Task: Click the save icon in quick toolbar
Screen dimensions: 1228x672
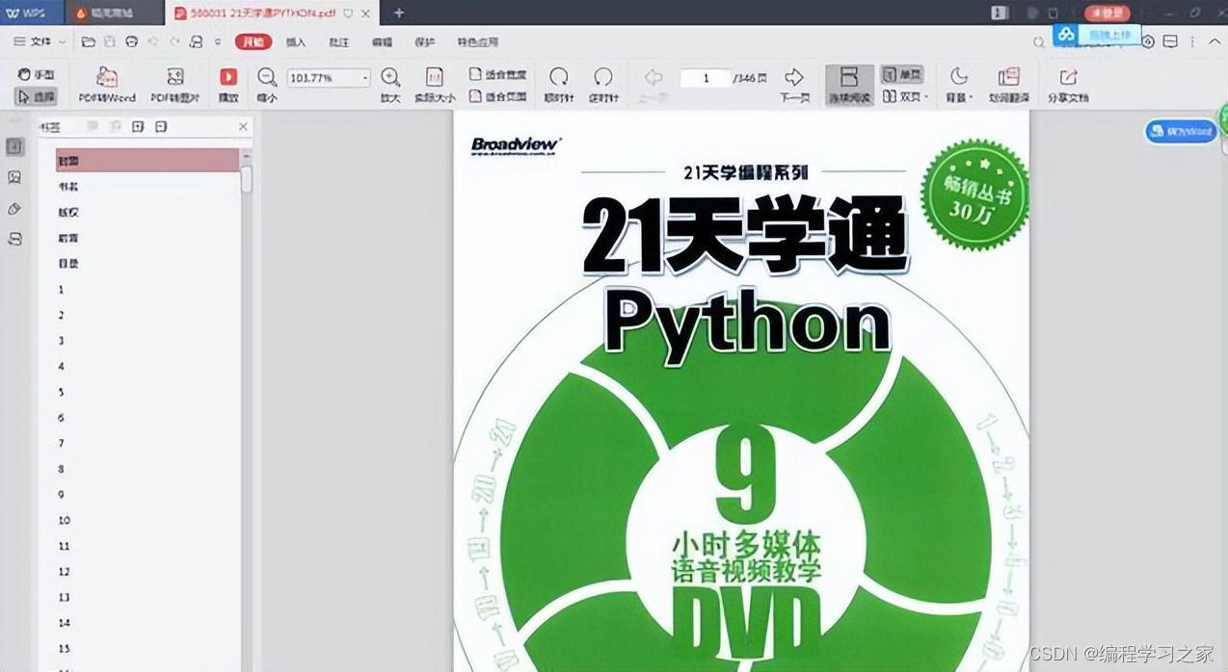Action: [x=110, y=41]
